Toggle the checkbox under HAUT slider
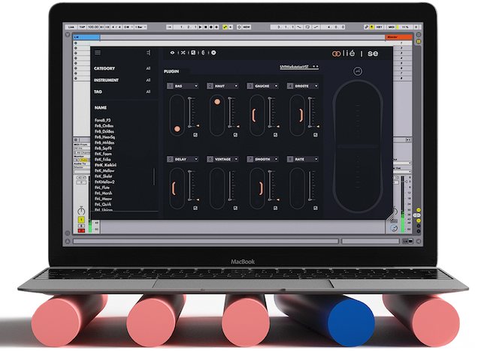The width and height of the screenshot is (487, 351). [234, 135]
